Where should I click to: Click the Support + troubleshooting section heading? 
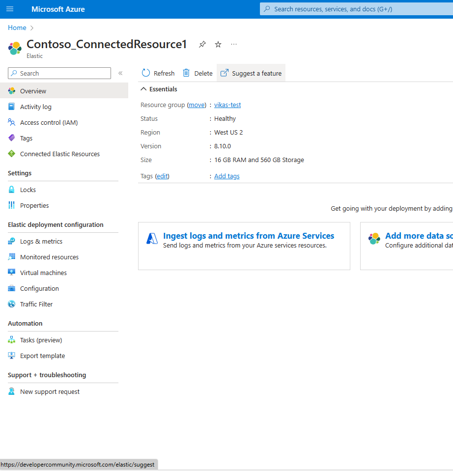(47, 375)
